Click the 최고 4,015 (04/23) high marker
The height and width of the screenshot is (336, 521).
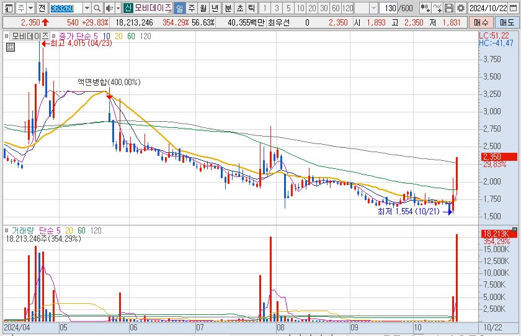(77, 43)
